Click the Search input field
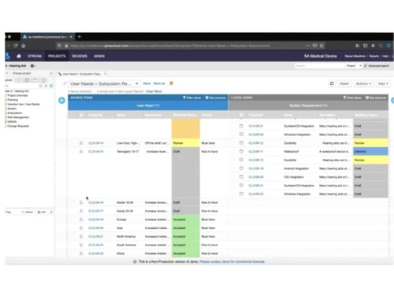Viewport: 394px width, 295px height. coord(319,66)
